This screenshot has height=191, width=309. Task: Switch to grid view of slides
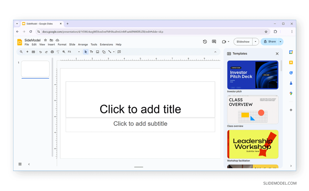(20, 164)
